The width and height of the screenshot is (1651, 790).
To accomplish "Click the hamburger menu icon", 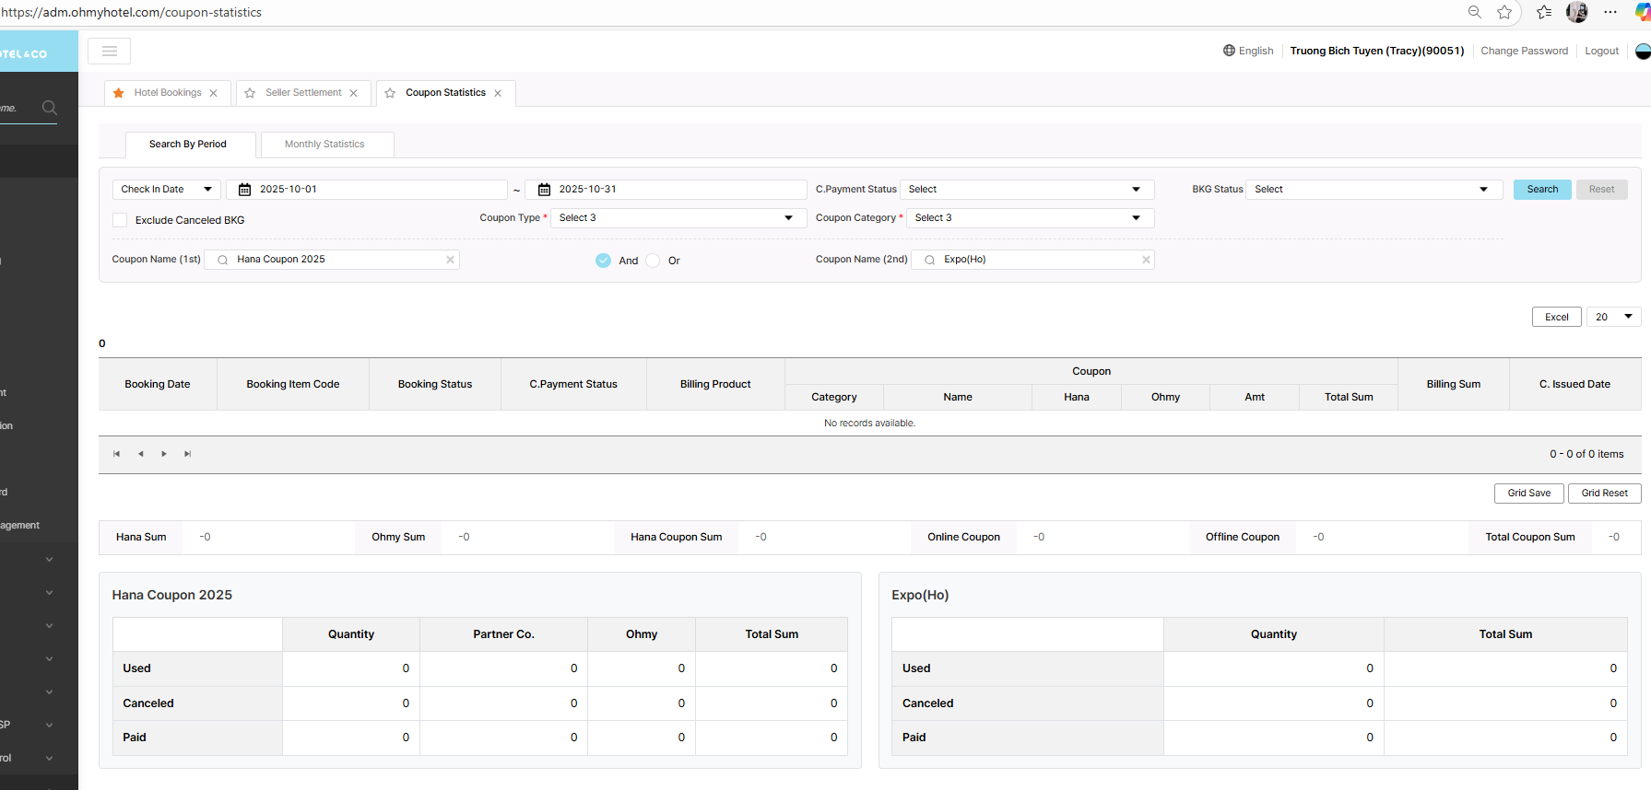I will pos(109,52).
